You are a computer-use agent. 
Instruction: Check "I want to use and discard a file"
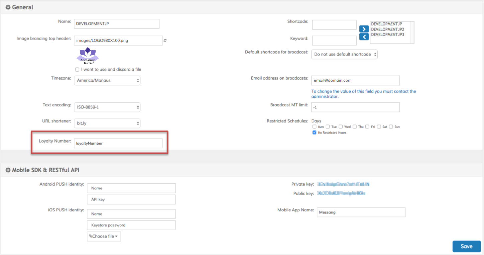click(x=77, y=70)
